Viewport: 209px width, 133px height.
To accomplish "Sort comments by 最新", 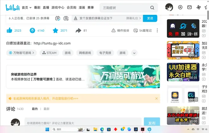I will [46, 109].
